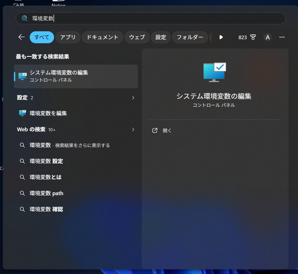Expand the 設定 results section chevron

point(133,98)
